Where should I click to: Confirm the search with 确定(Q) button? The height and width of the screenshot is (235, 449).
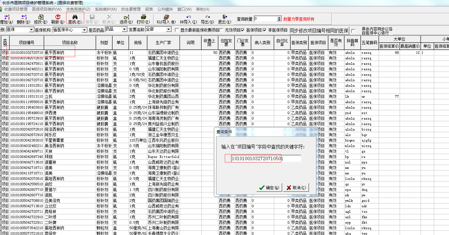(x=269, y=188)
